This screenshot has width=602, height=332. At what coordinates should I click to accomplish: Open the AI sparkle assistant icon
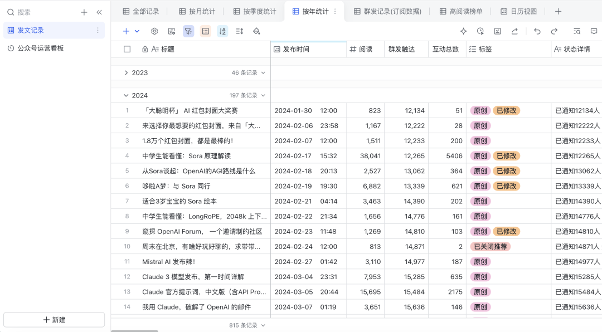pos(463,31)
